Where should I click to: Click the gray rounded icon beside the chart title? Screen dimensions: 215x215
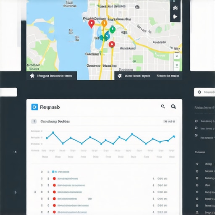34,121
